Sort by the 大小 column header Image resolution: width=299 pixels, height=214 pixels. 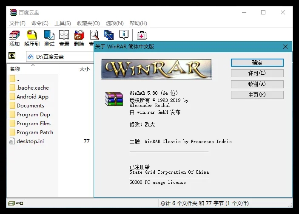coord(75,69)
